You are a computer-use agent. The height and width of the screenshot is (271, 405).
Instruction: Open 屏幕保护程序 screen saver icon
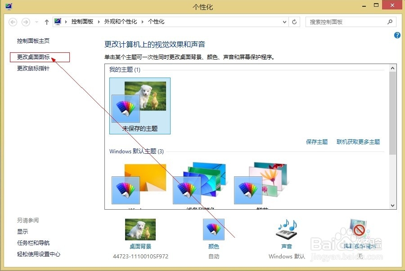click(x=360, y=230)
